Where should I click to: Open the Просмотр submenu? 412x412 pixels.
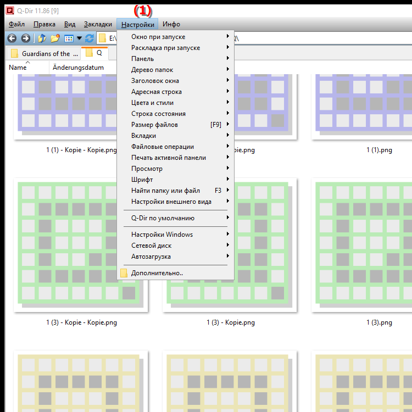point(176,169)
